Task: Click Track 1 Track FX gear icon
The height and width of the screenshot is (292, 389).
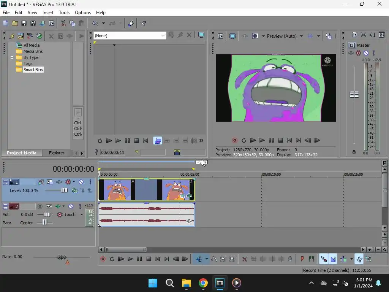Action: point(68,182)
